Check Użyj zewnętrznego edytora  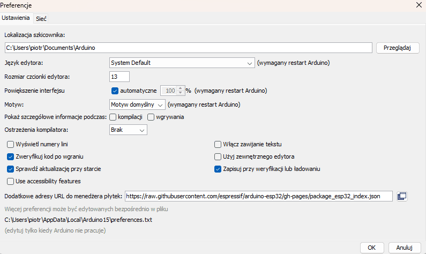[x=218, y=156]
